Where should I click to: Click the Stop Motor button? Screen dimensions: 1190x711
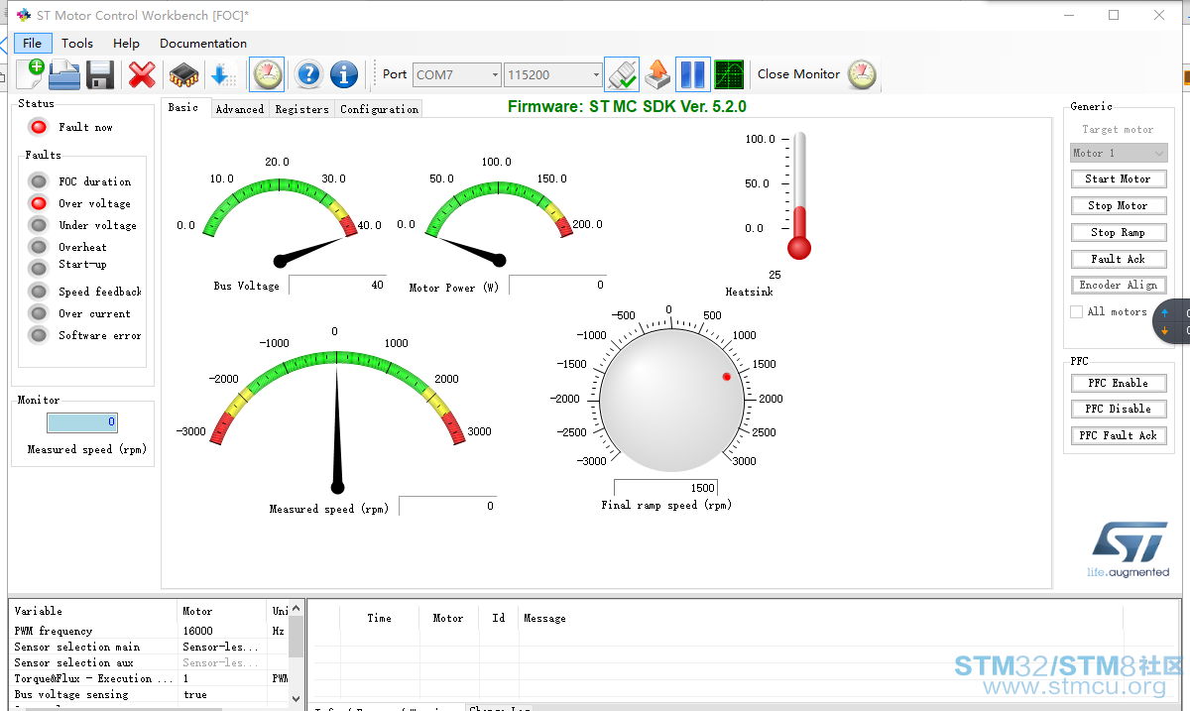tap(1119, 205)
